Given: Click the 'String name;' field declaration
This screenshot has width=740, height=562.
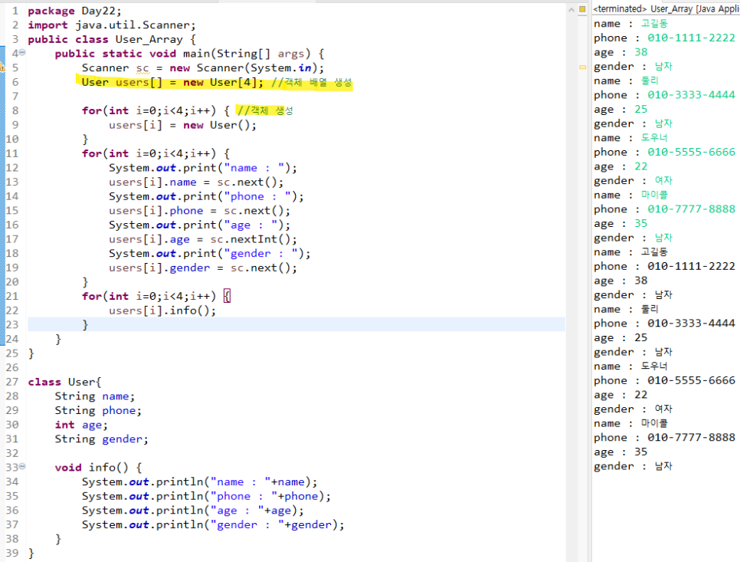Looking at the screenshot, I should tap(95, 396).
